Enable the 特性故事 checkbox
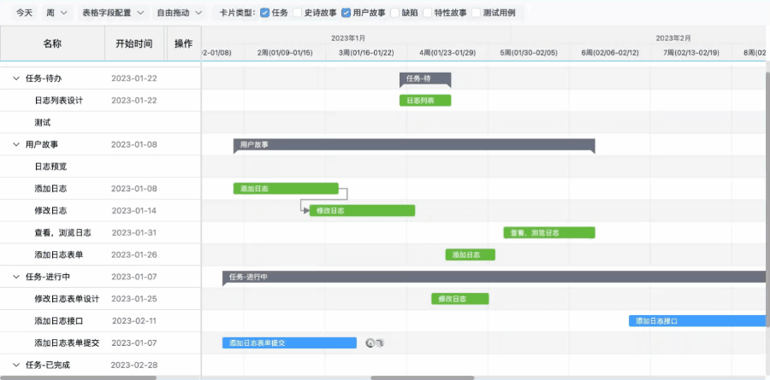770x380 pixels. pyautogui.click(x=428, y=13)
